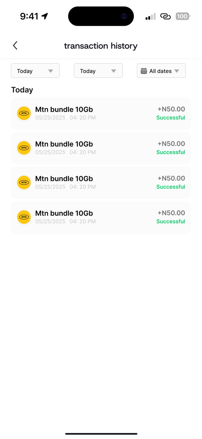Tap the home indicator bar at bottom
This screenshot has height=439, width=202.
tap(101, 434)
